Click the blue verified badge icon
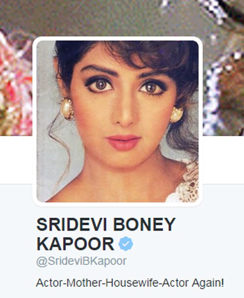 point(126,243)
